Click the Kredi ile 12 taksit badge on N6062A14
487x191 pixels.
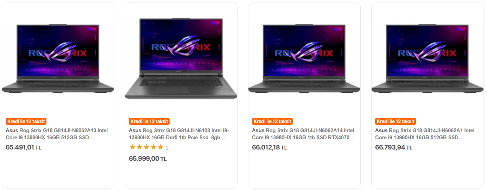[272, 121]
